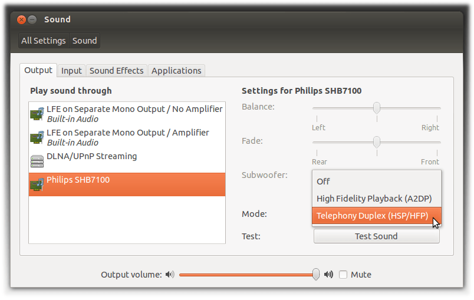Image resolution: width=474 pixels, height=300 pixels.
Task: Open the Sound Effects tab
Action: click(x=116, y=71)
